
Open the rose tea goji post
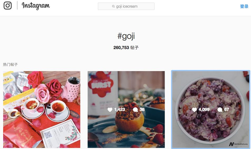(x=42, y=109)
